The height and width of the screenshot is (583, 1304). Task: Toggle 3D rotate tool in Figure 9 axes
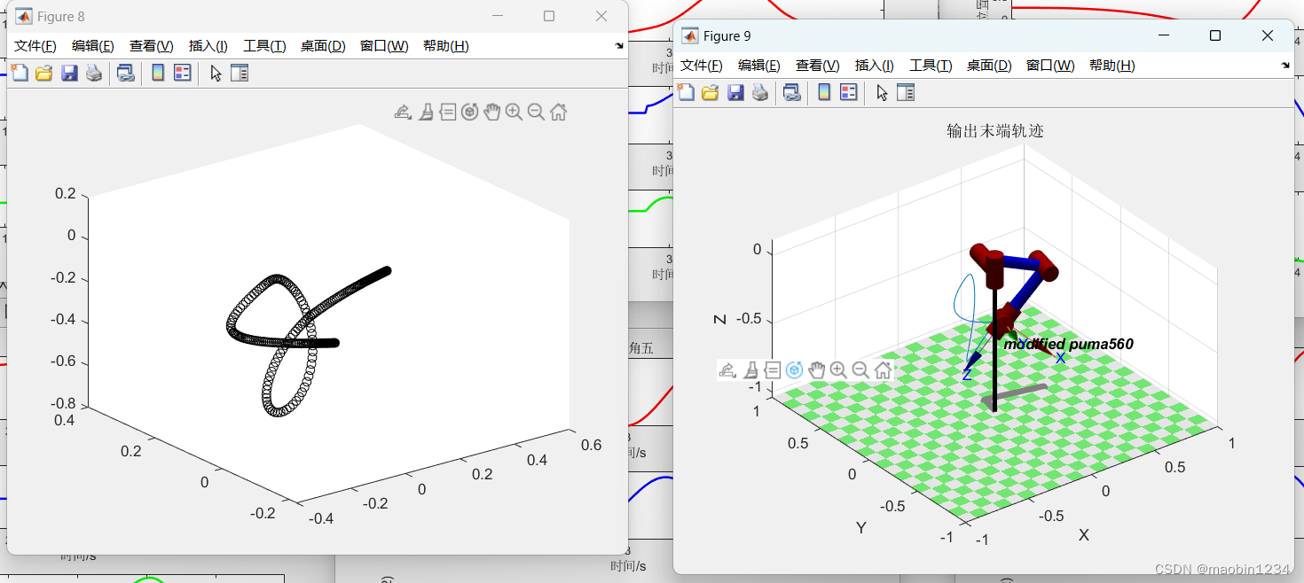tap(794, 370)
